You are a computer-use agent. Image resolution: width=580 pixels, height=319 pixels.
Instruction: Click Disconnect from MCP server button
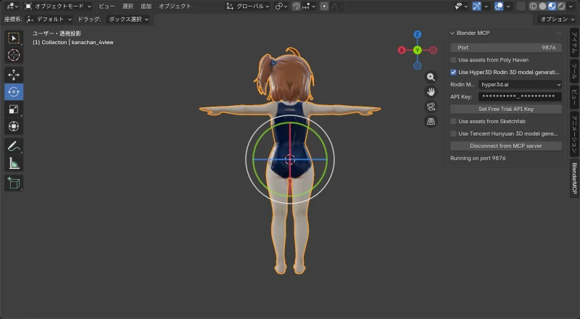click(505, 146)
